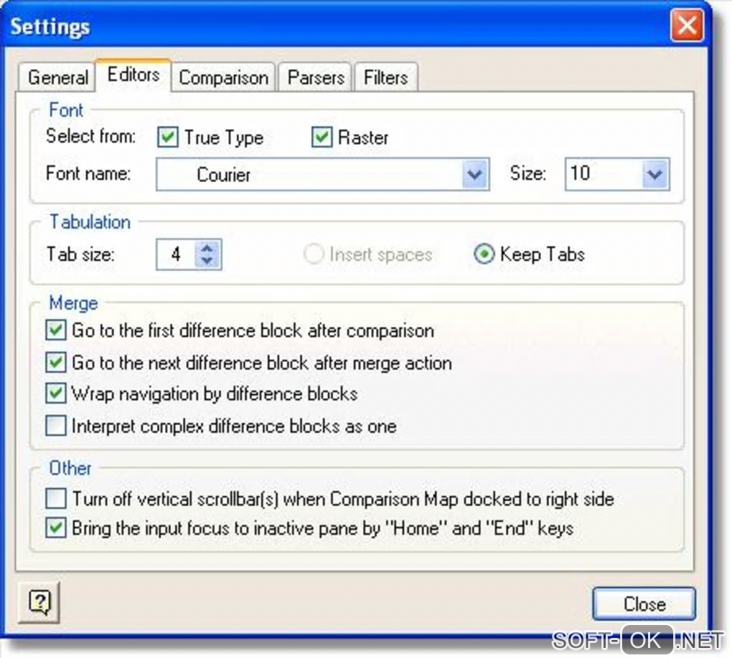Screen dimensions: 732x658
Task: Click the help question mark icon
Action: click(x=37, y=602)
